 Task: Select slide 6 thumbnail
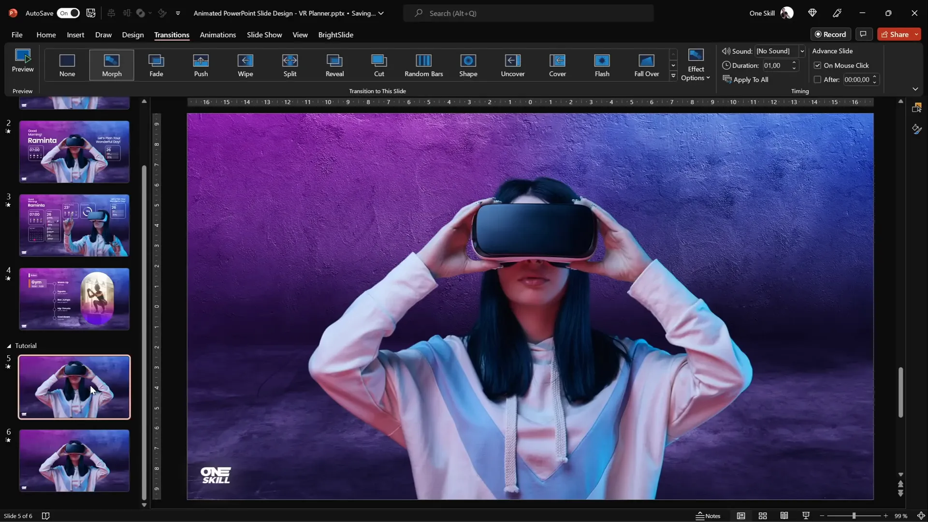[74, 461]
